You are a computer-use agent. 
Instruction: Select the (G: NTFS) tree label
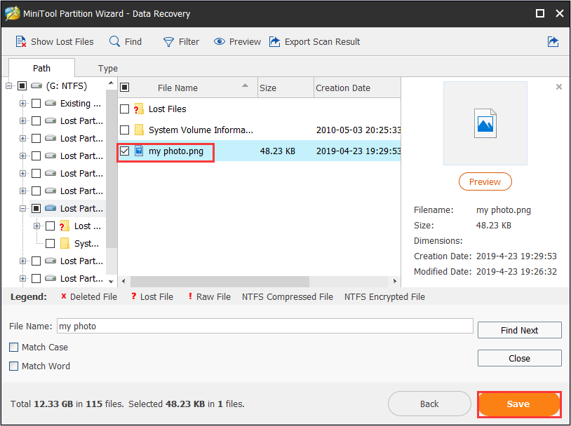67,86
